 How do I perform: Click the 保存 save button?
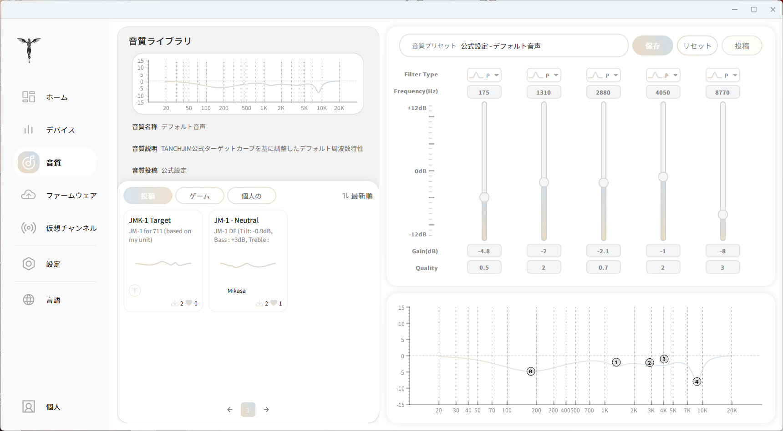pyautogui.click(x=653, y=45)
